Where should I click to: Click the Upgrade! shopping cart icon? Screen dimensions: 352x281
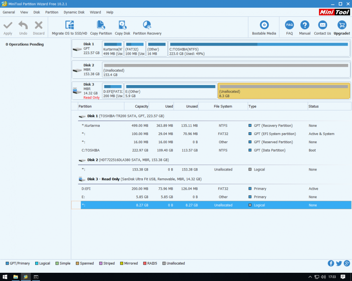pyautogui.click(x=341, y=26)
